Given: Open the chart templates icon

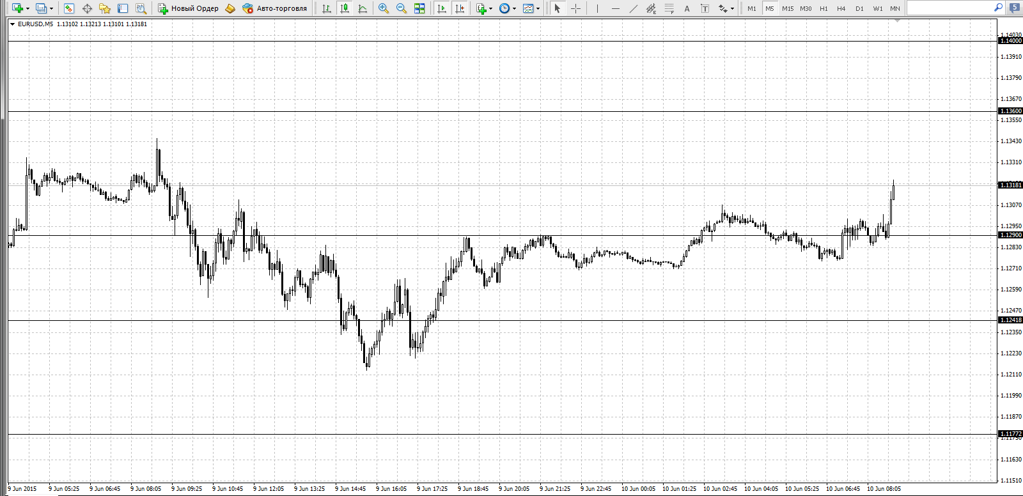Looking at the screenshot, I should 528,8.
